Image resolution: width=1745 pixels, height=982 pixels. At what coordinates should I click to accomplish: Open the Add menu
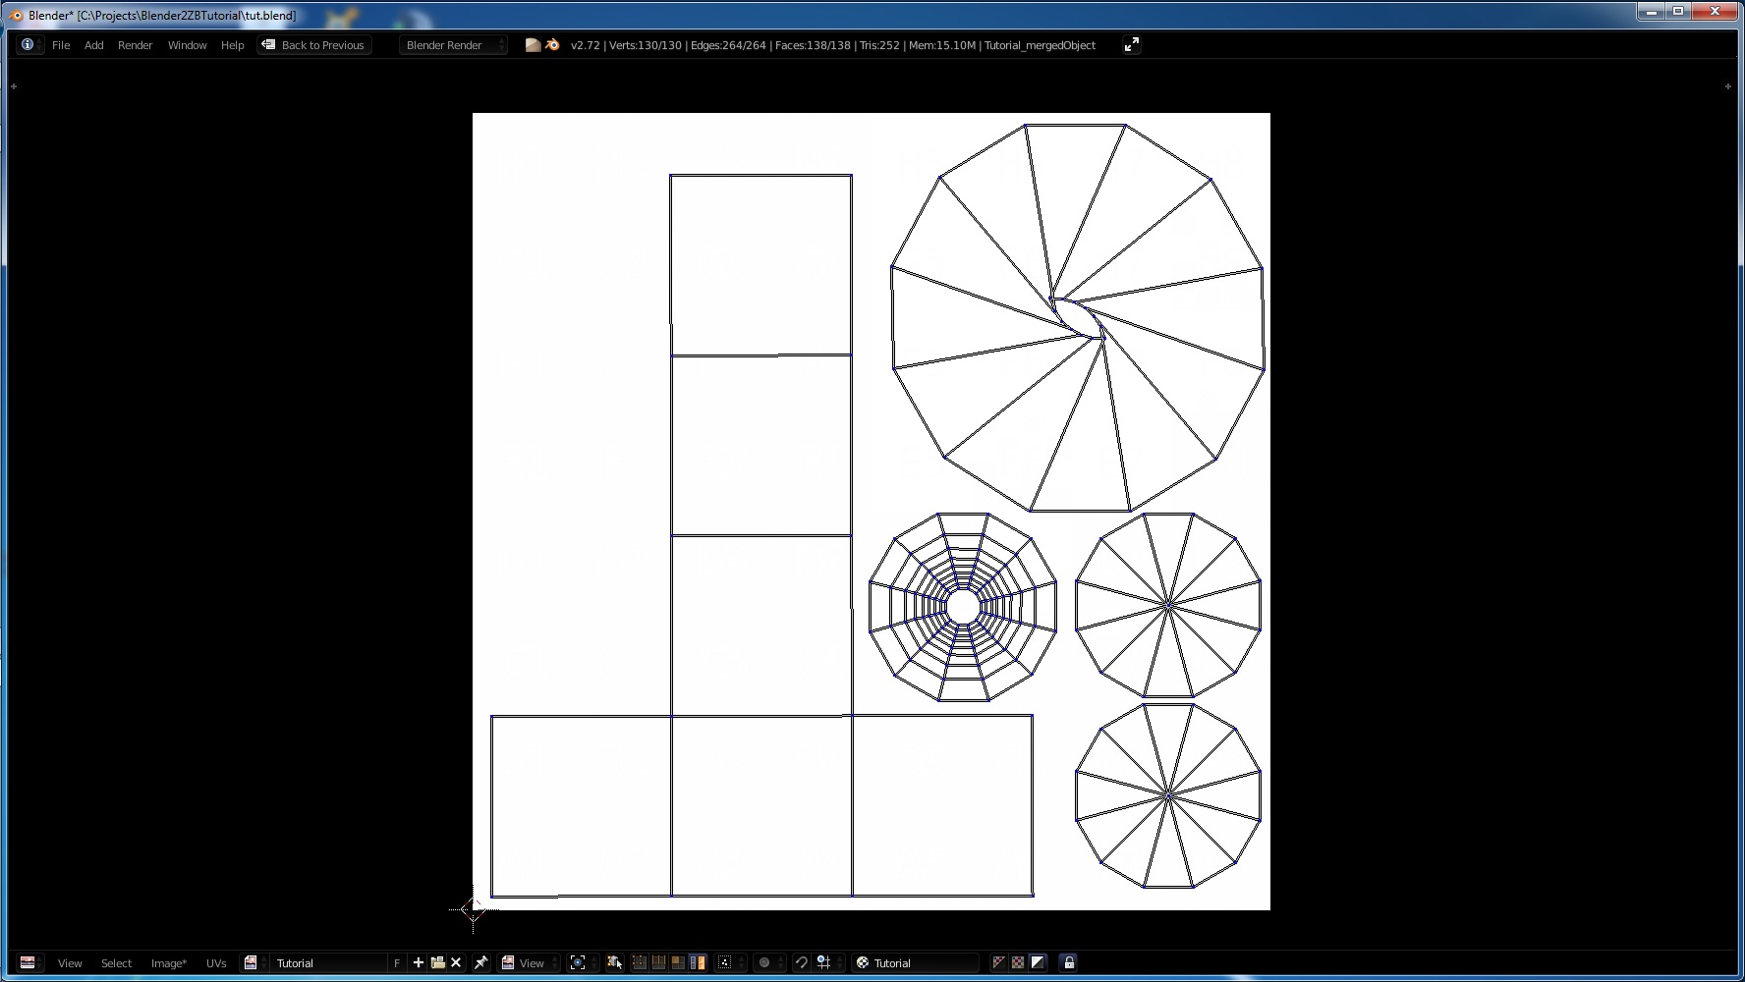94,45
